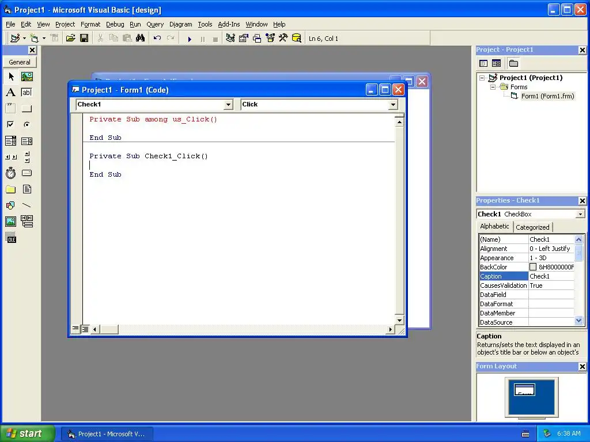The image size is (590, 442).
Task: Open the Add-Ins menu
Action: pos(229,24)
